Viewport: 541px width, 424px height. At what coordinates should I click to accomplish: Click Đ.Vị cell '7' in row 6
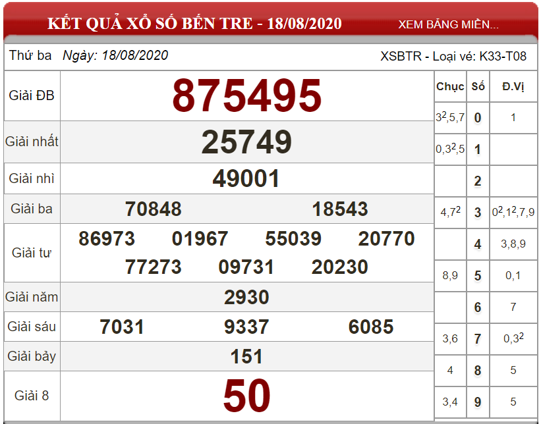pos(513,307)
